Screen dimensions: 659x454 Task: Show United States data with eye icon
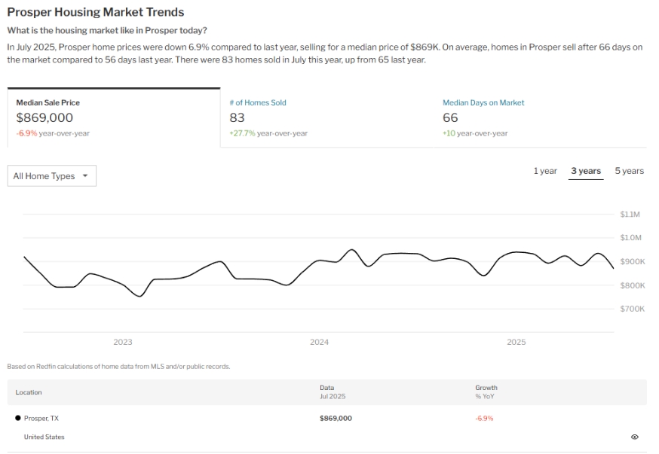pyautogui.click(x=634, y=437)
